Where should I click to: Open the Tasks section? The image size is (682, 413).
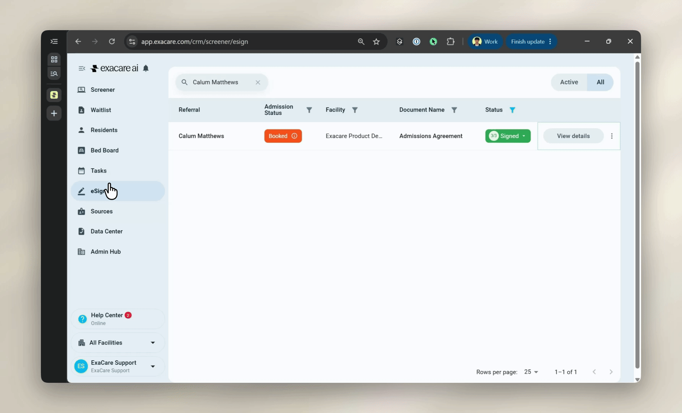point(118,171)
